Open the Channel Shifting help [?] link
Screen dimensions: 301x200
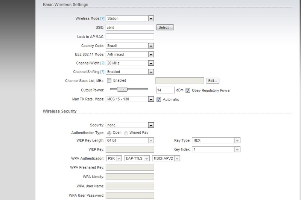(102, 72)
